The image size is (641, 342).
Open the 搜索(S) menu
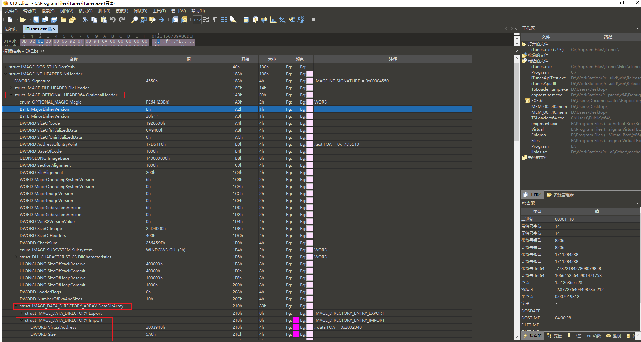tap(48, 11)
